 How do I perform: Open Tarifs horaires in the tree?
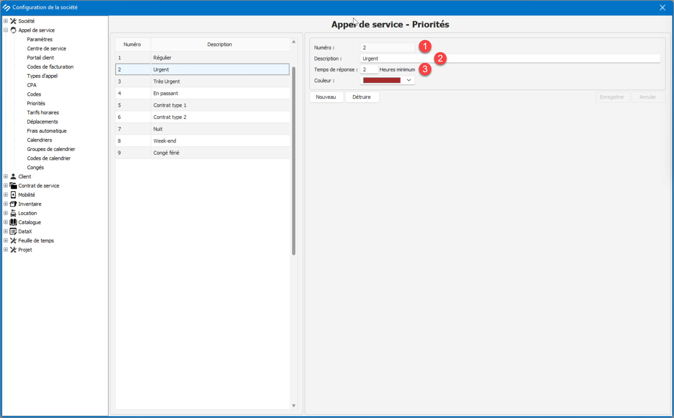[x=43, y=113]
